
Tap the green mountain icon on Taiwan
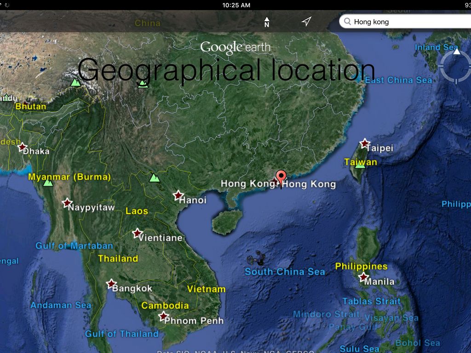pyautogui.click(x=360, y=165)
